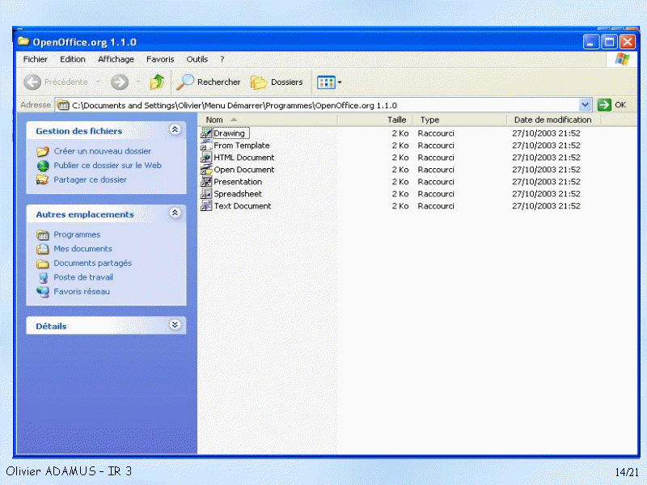This screenshot has width=647, height=485.
Task: Sort by the Taille column header
Action: pyautogui.click(x=375, y=120)
